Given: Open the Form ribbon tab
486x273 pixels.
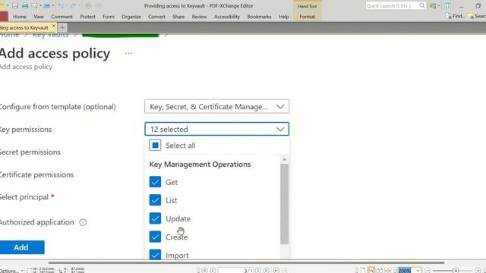Looking at the screenshot, I should [109, 17].
